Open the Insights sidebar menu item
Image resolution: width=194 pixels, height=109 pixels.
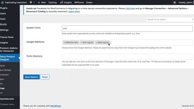click(4, 43)
